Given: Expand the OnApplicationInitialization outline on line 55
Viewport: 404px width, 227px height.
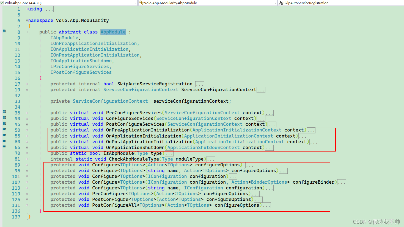Looking at the screenshot, I should pyautogui.click(x=27, y=136).
